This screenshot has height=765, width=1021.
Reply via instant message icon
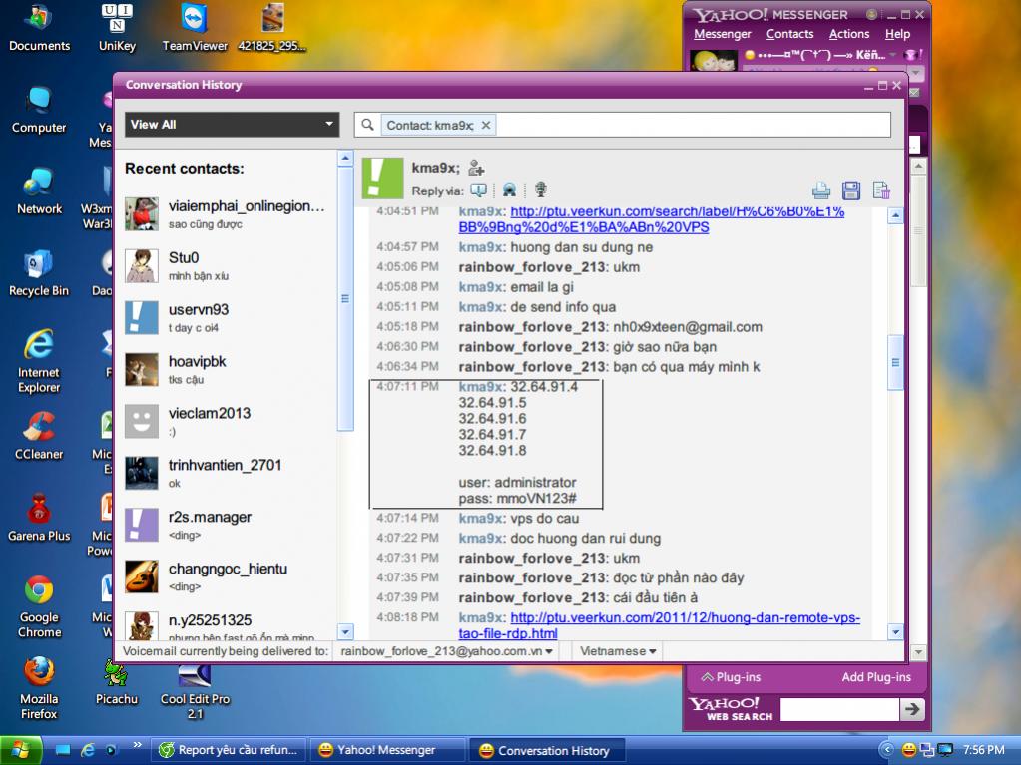point(479,190)
